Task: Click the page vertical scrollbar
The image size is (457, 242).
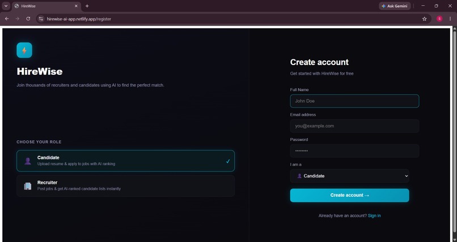Action: [x=455, y=132]
